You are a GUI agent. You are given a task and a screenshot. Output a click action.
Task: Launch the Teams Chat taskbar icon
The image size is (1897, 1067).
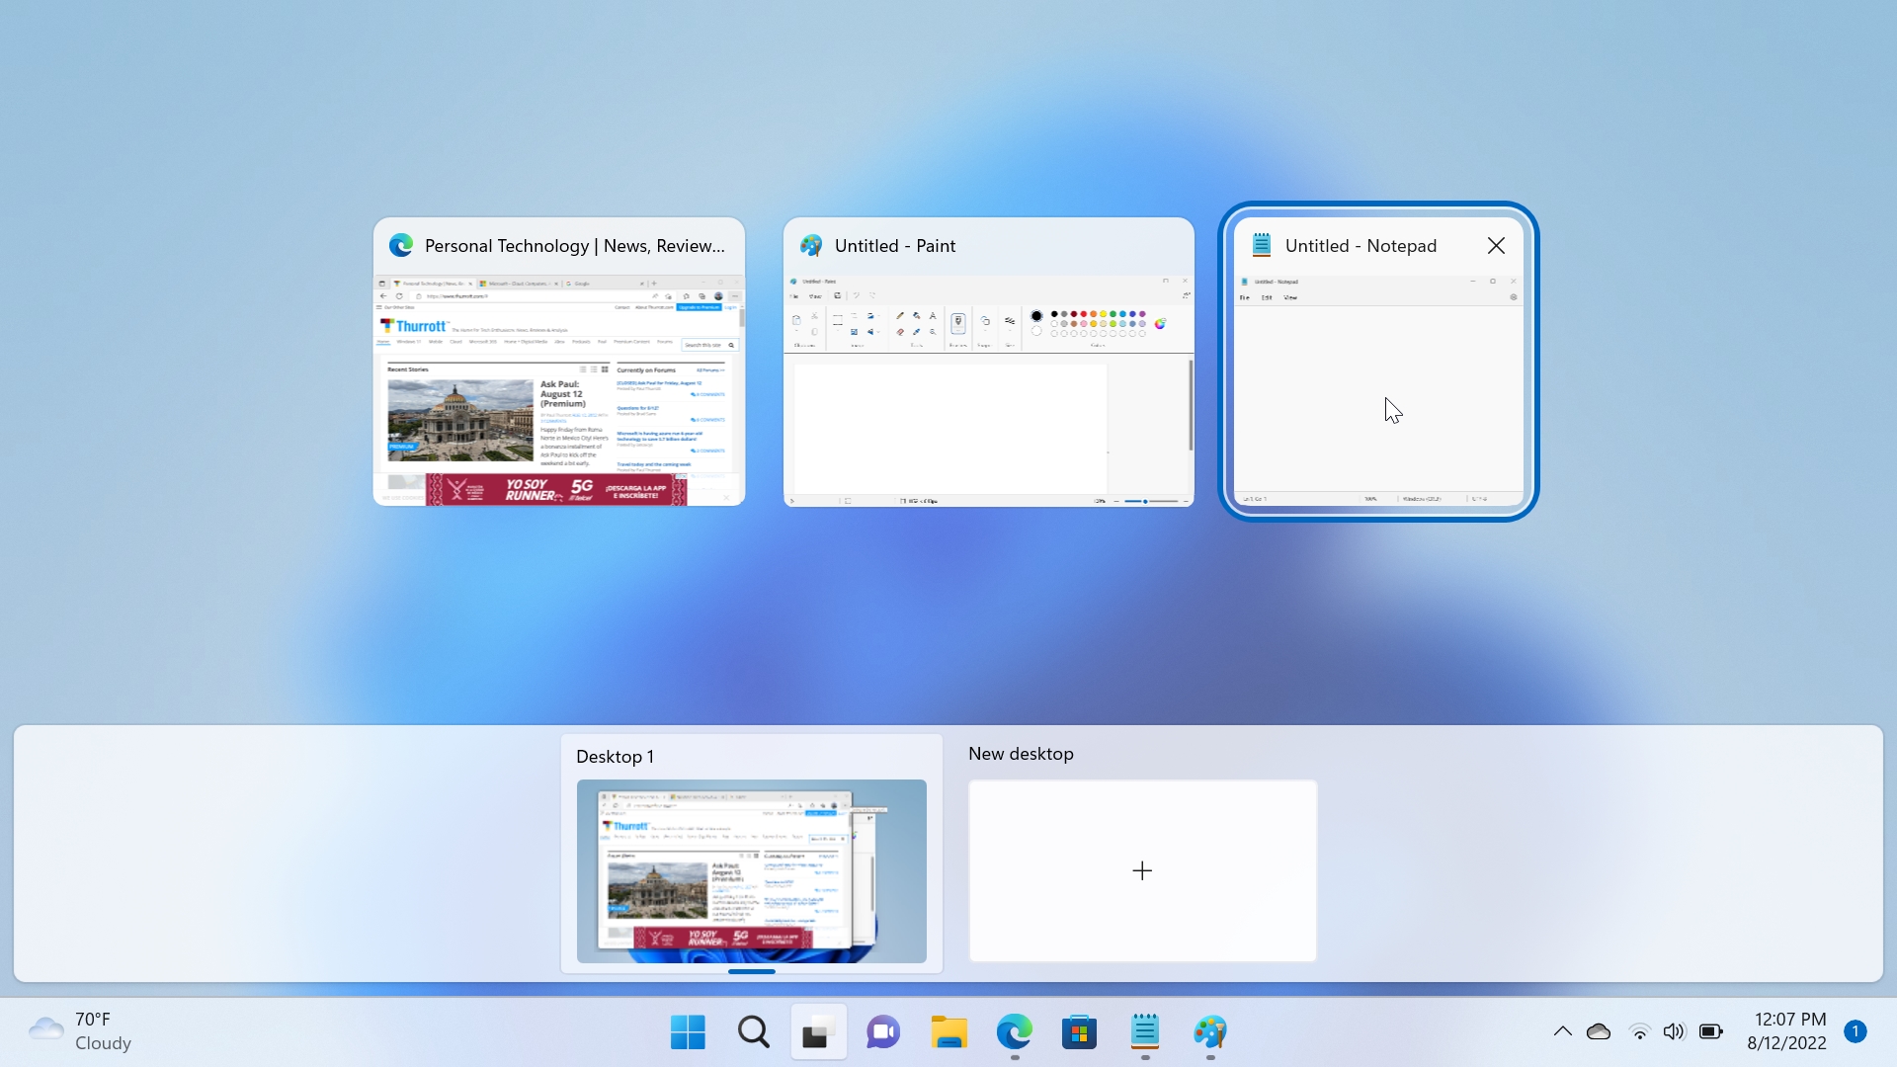click(883, 1032)
